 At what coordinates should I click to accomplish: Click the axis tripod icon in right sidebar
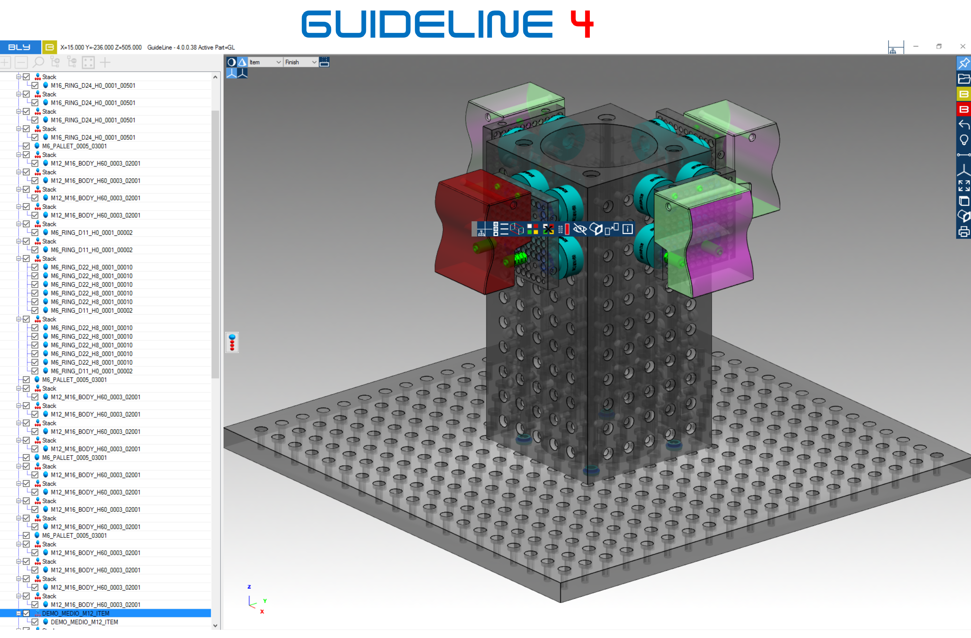pyautogui.click(x=964, y=170)
